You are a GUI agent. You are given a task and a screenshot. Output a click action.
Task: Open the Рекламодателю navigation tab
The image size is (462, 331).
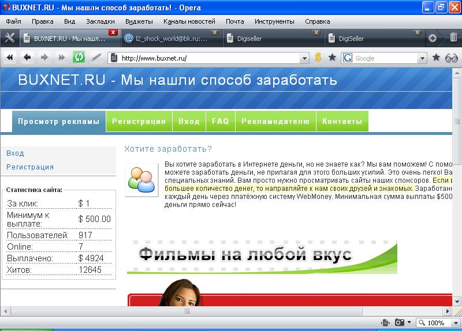coord(276,121)
